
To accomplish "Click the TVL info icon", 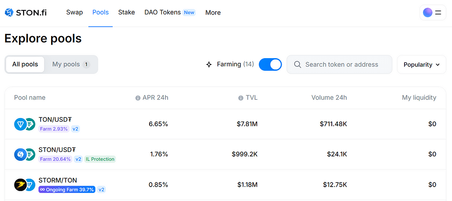I will tap(241, 98).
